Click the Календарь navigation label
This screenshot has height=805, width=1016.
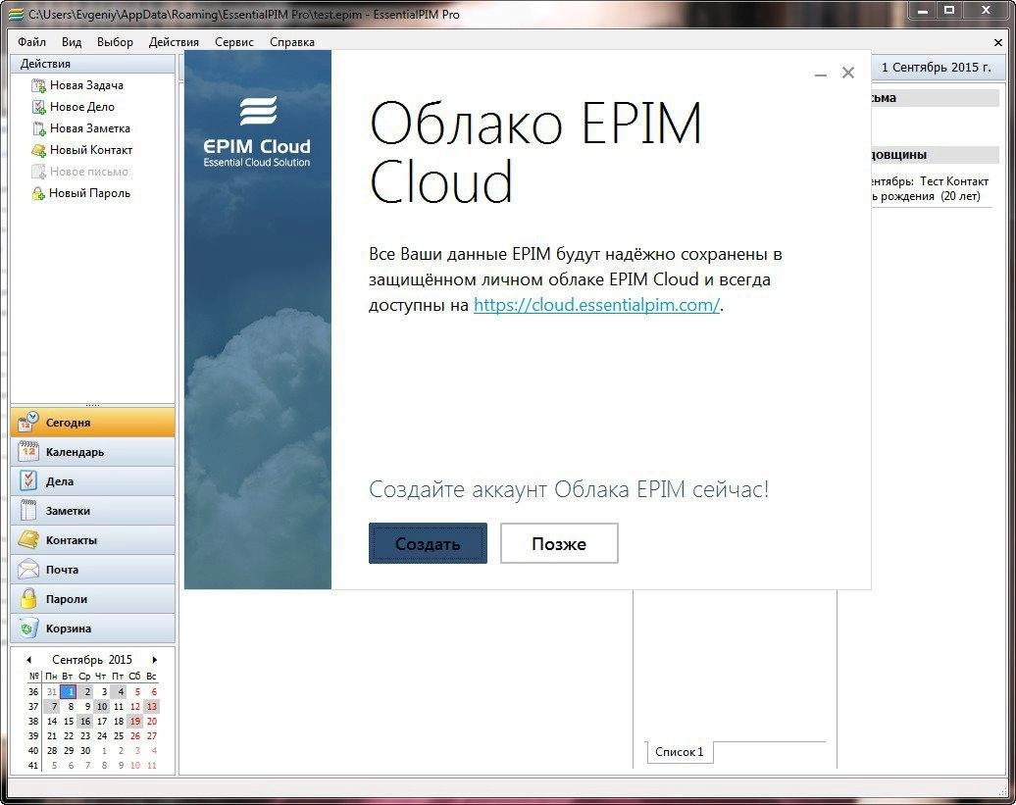(x=75, y=452)
